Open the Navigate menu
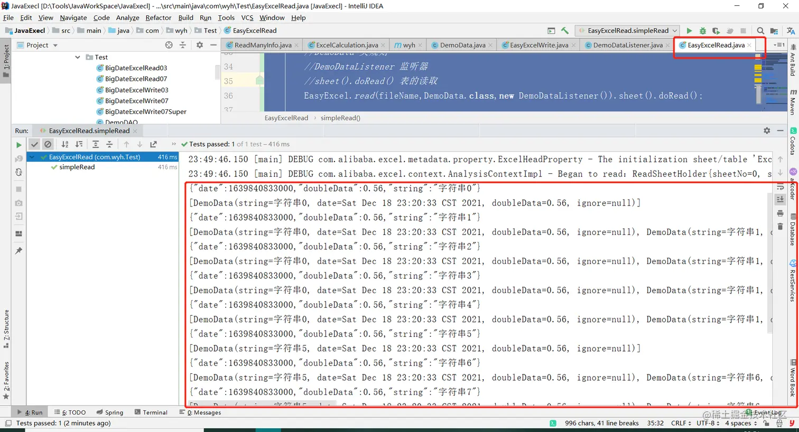The width and height of the screenshot is (799, 432). coord(73,17)
